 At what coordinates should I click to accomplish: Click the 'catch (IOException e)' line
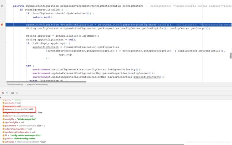coord(47,80)
